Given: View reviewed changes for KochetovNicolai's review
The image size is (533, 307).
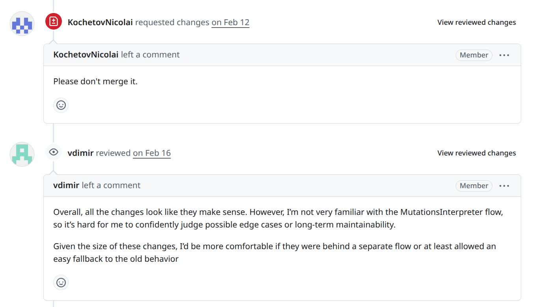Looking at the screenshot, I should click(x=476, y=22).
